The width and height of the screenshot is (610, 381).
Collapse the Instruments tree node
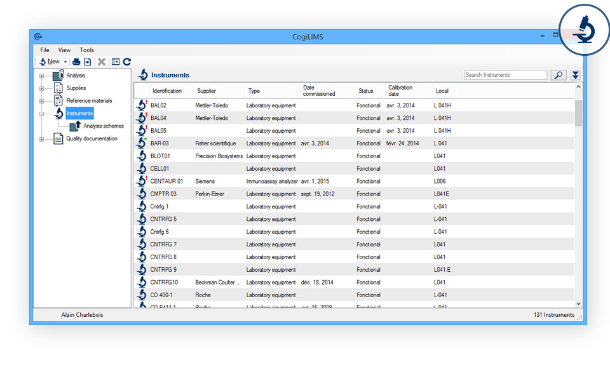pos(41,114)
